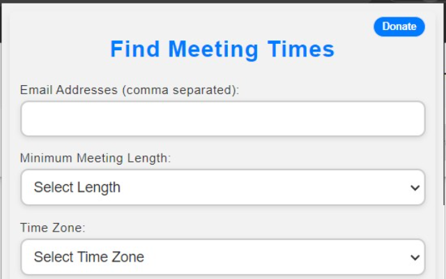
Task: Click the Minimum Meeting Length label
Action: (95, 158)
